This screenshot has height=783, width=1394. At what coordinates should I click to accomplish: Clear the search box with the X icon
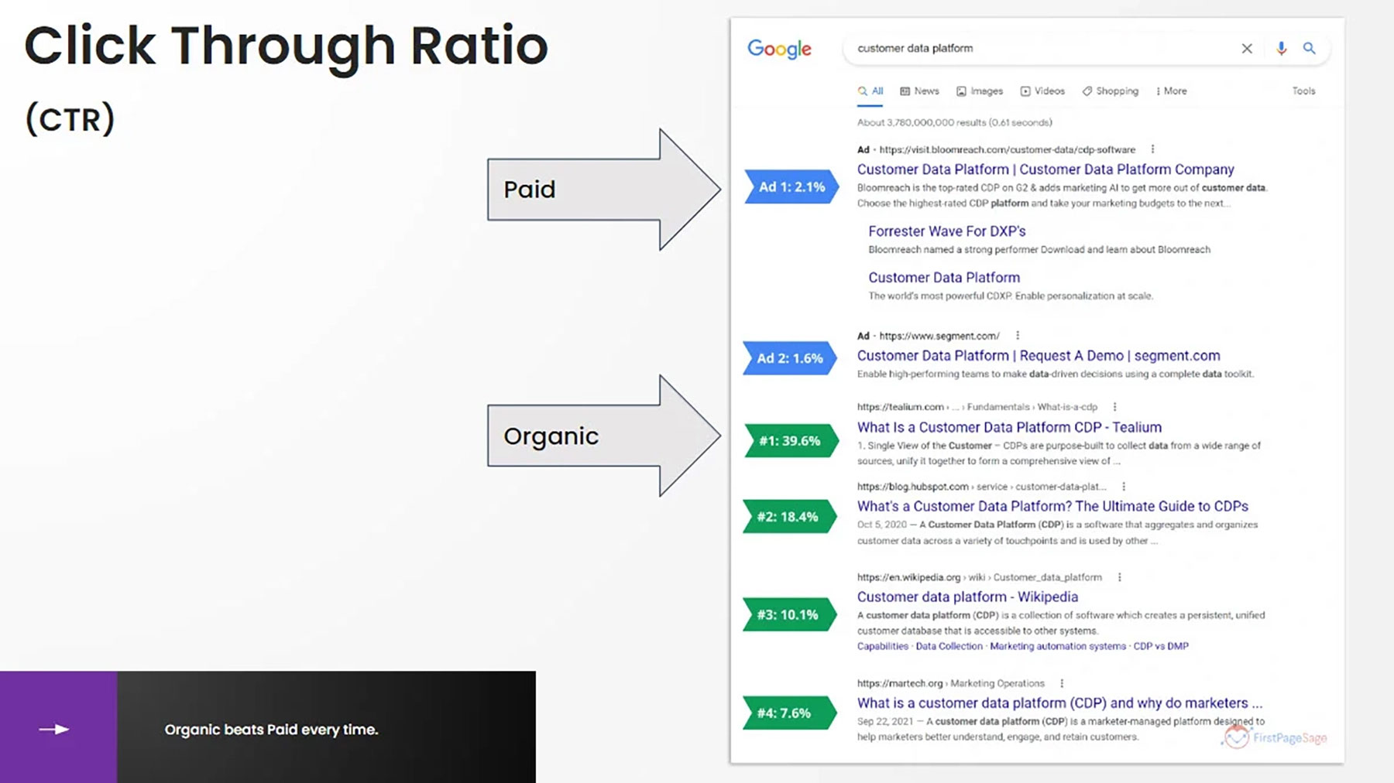click(1247, 48)
